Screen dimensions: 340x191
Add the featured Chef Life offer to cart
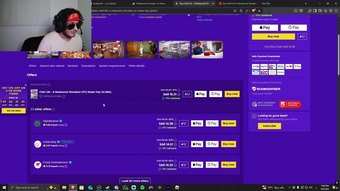(x=187, y=94)
